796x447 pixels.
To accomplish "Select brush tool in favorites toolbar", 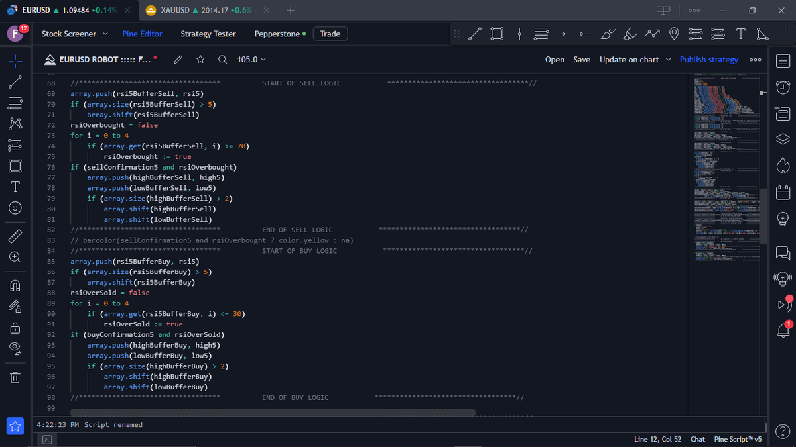I will [608, 34].
